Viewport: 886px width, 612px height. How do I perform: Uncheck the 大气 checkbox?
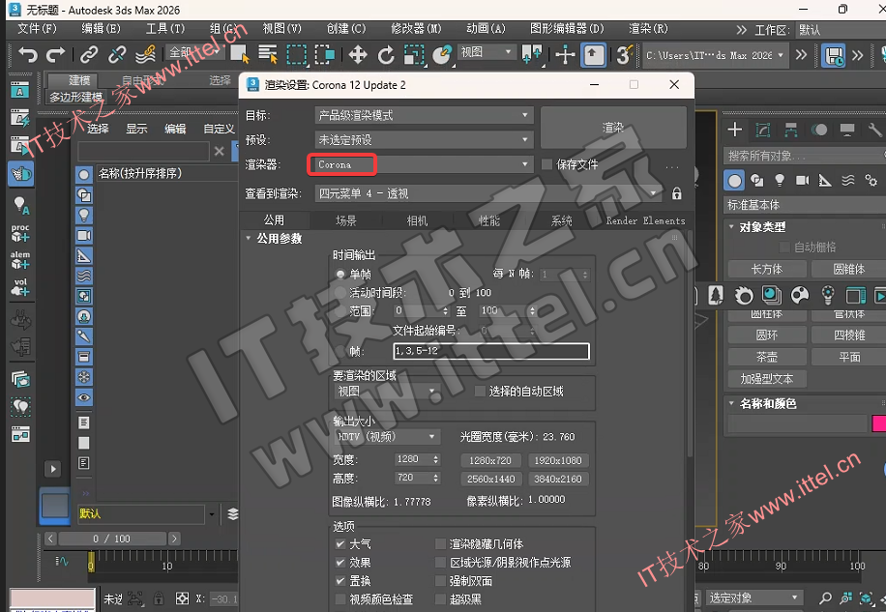340,544
